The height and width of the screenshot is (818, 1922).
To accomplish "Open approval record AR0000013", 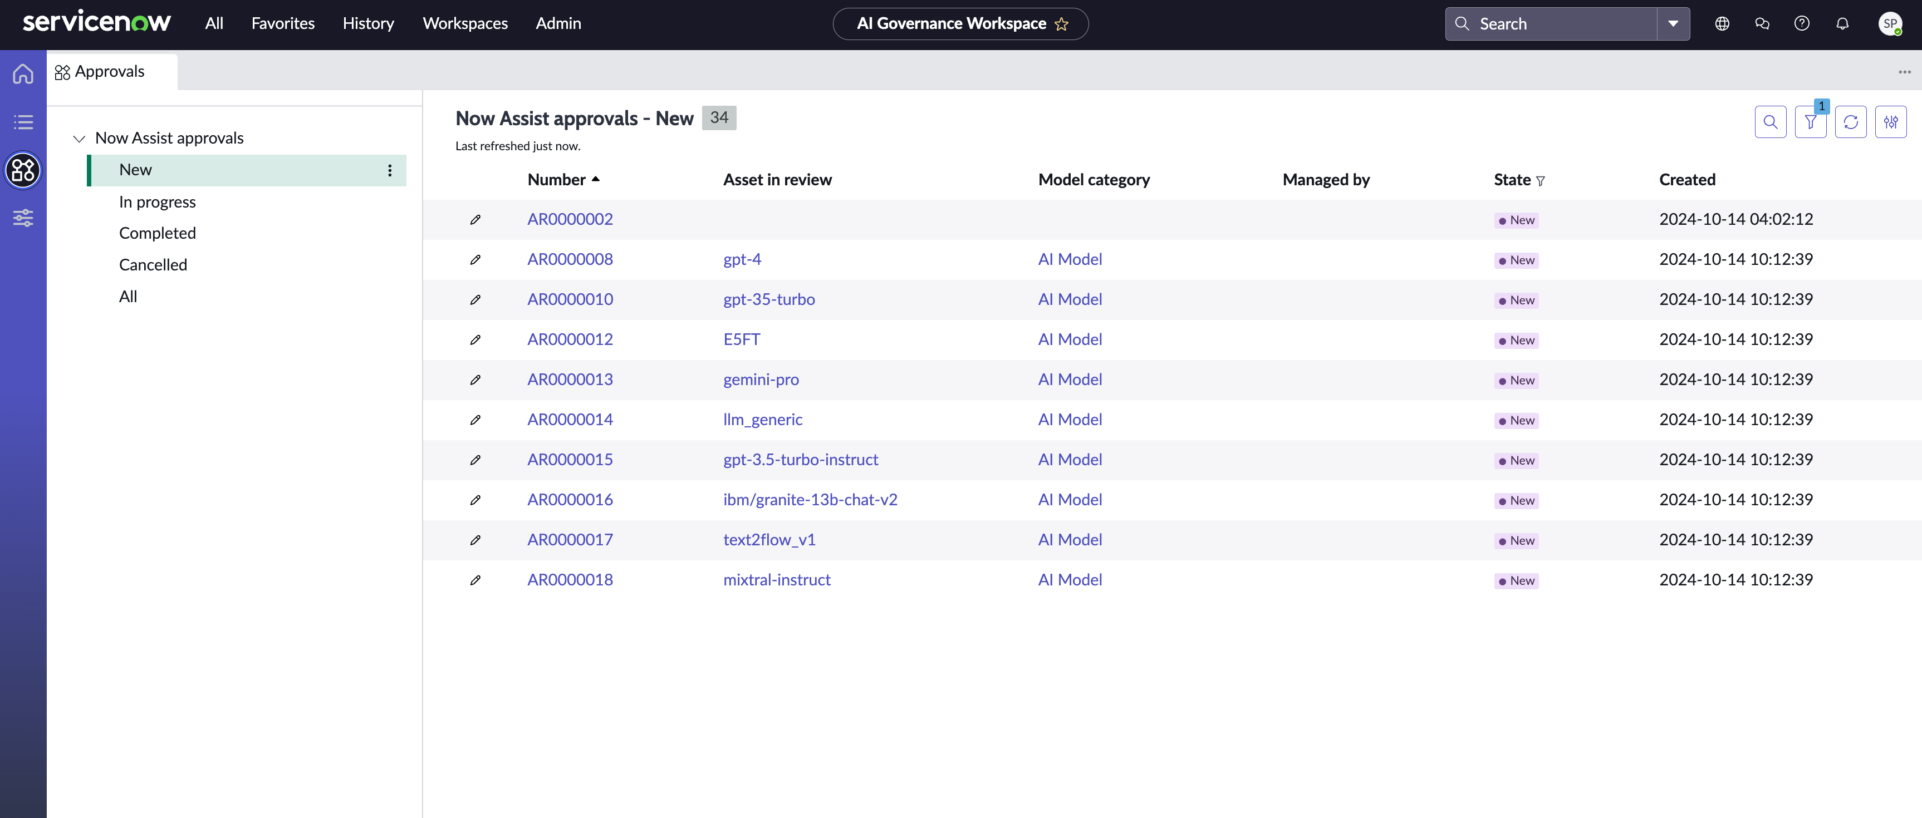I will click(x=570, y=380).
